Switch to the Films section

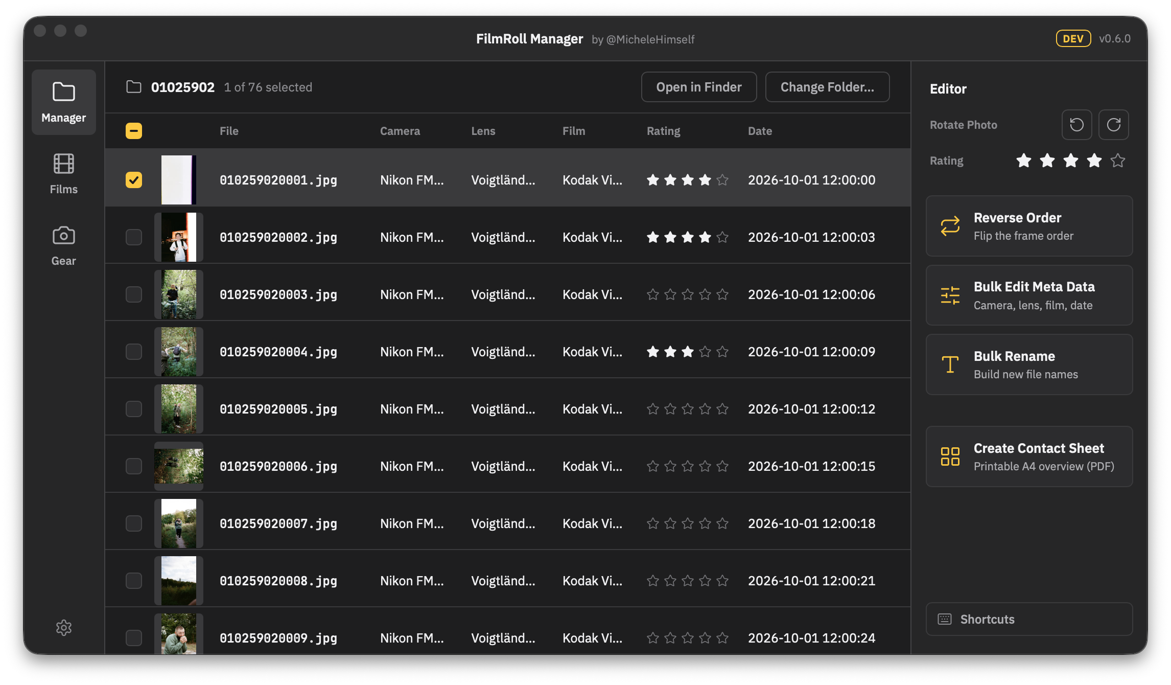[x=63, y=174]
